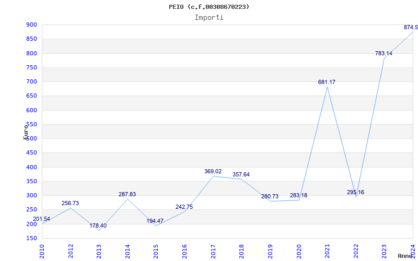Click the 550 y-axis tick label
Screen dimensions: 418x261
point(31,124)
